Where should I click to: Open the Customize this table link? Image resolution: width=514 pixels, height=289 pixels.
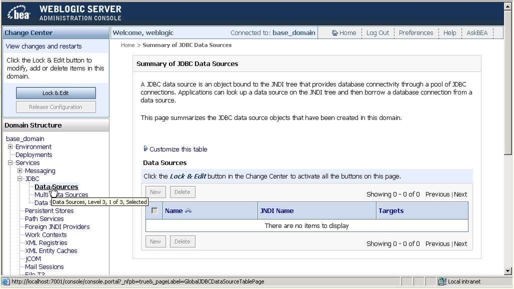click(x=178, y=149)
